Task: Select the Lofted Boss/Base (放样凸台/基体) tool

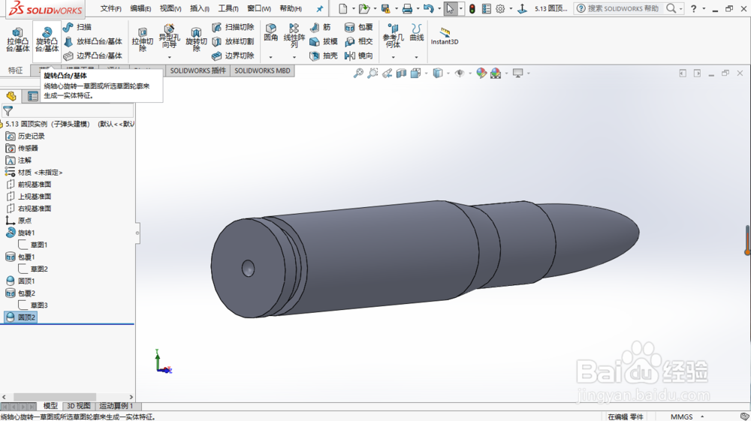Action: [93, 41]
